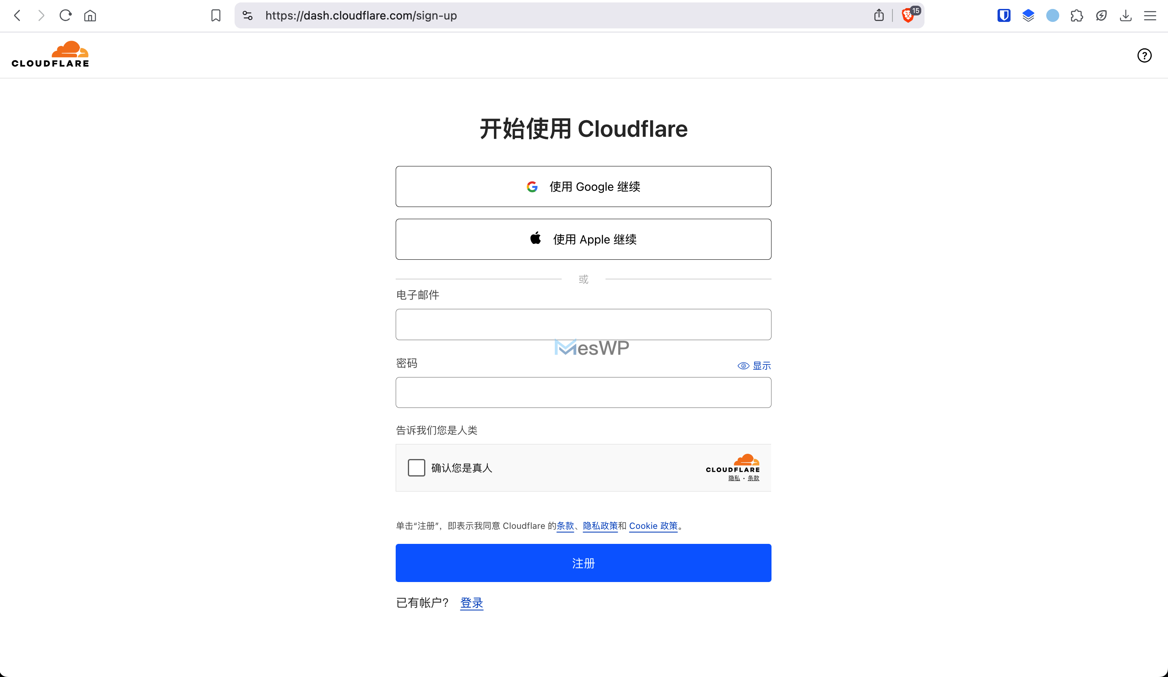This screenshot has height=677, width=1168.
Task: Click the blue layers extension icon
Action: (x=1028, y=16)
